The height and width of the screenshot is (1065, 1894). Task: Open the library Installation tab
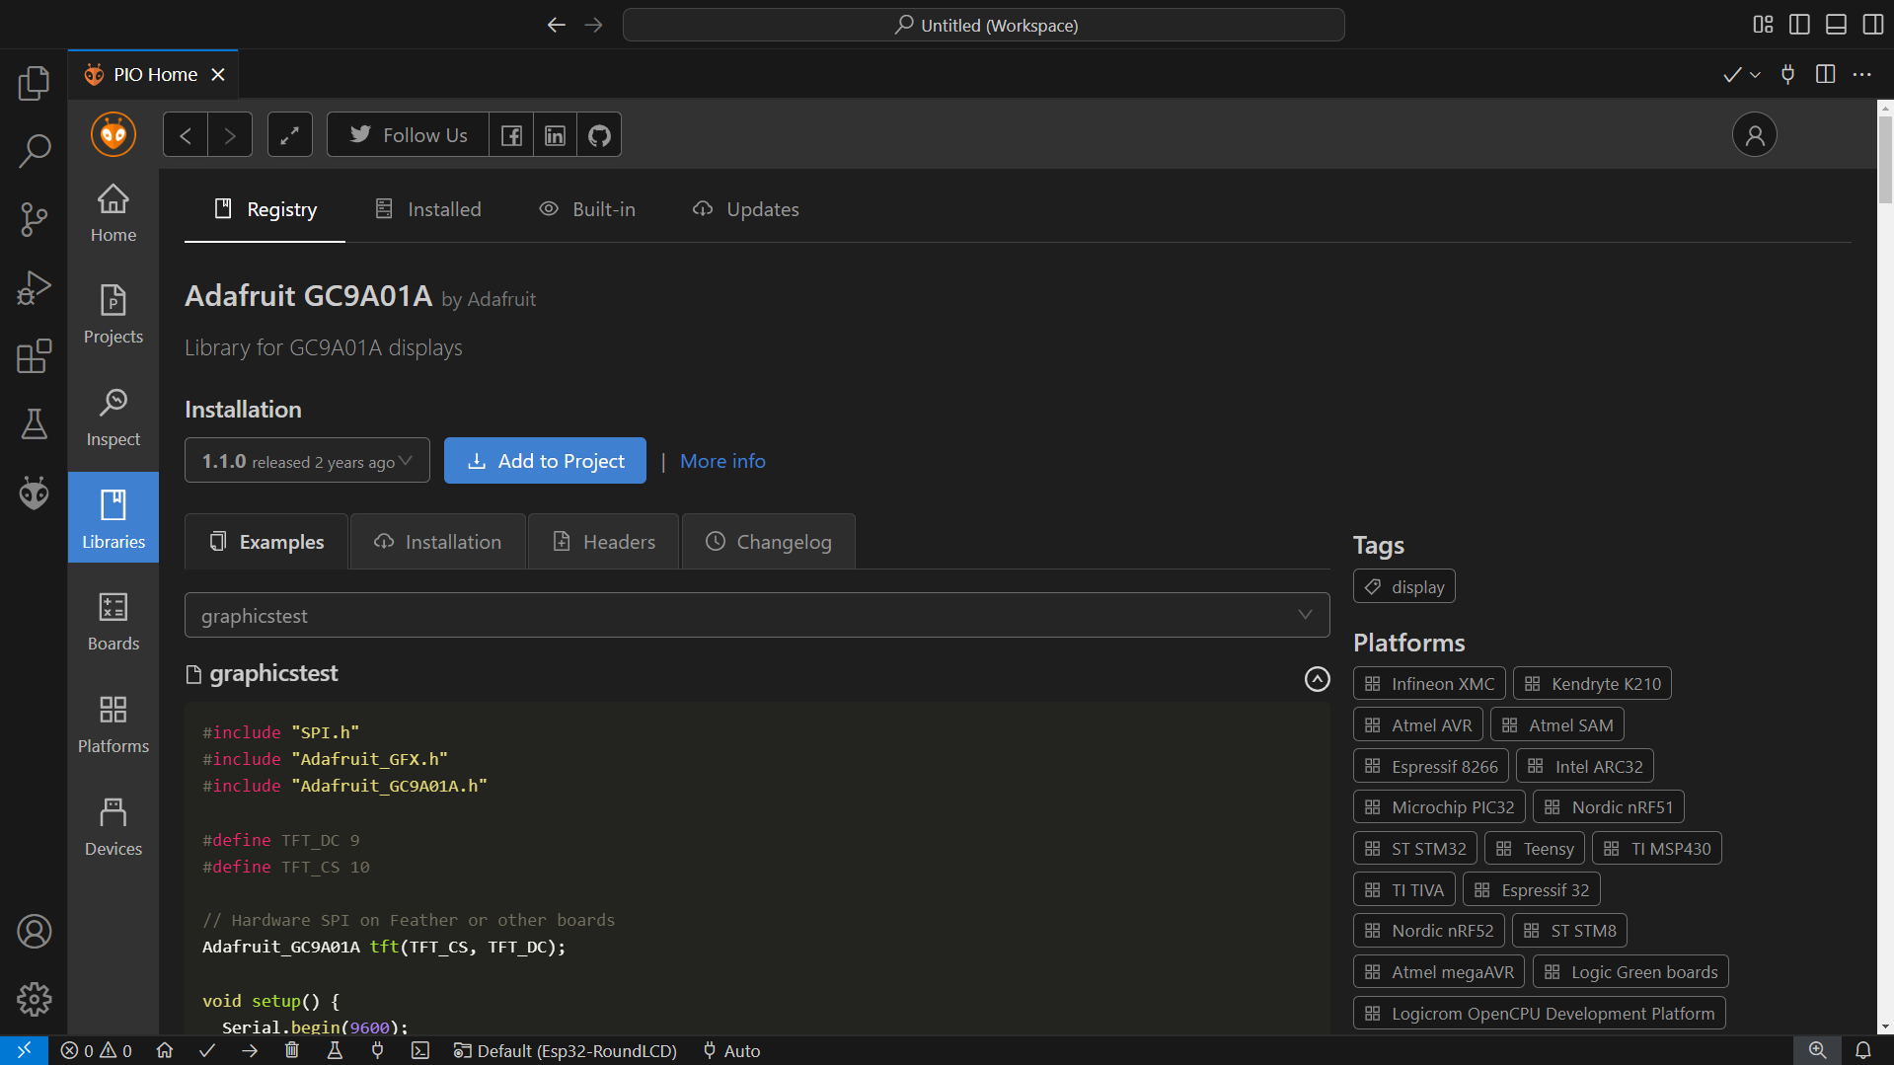[438, 542]
